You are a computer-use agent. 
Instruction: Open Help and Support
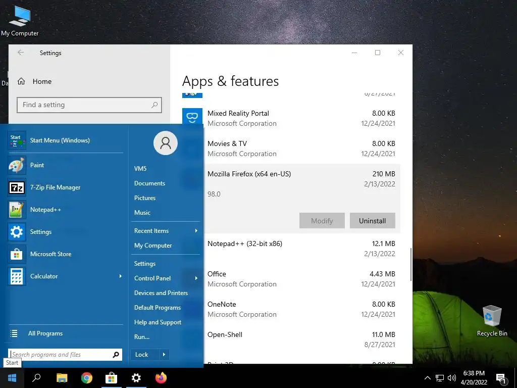tap(158, 322)
